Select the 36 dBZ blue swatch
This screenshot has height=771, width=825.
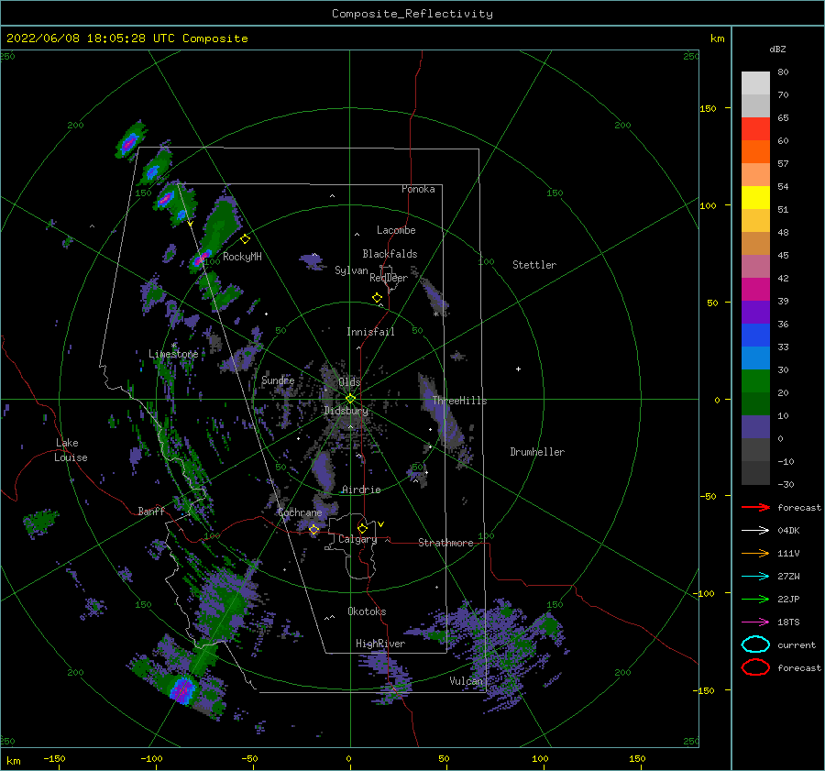(755, 336)
